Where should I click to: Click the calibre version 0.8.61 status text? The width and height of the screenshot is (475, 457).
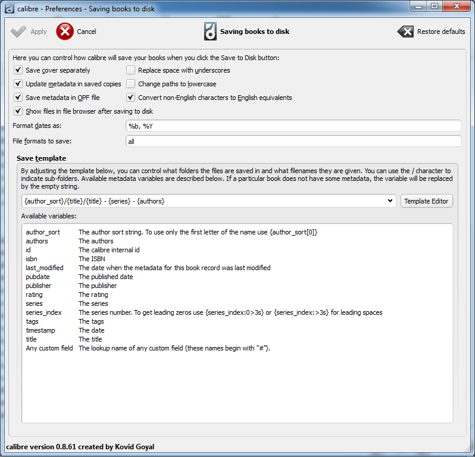click(80, 447)
